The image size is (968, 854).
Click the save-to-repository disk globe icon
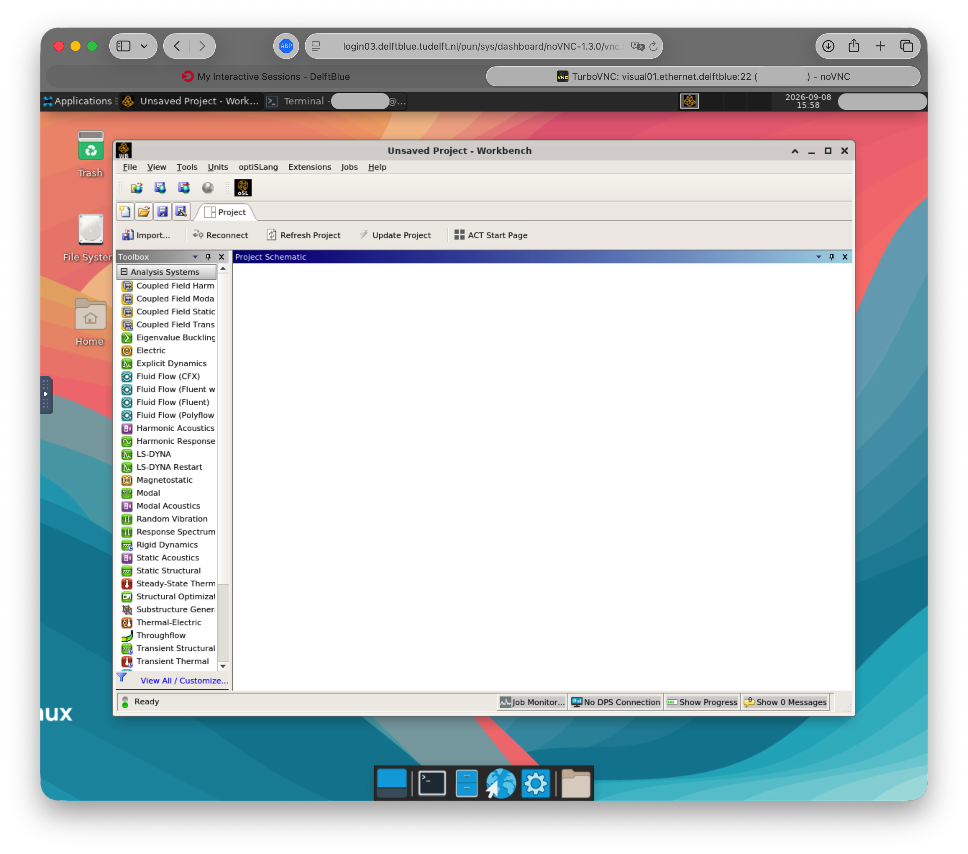point(160,188)
